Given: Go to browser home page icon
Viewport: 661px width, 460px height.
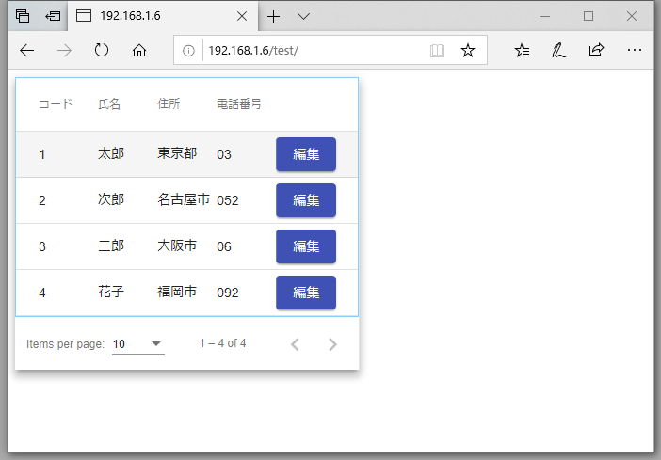Looking at the screenshot, I should (x=139, y=51).
